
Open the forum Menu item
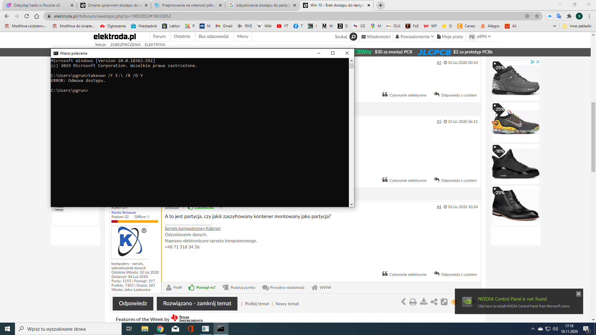point(243,37)
